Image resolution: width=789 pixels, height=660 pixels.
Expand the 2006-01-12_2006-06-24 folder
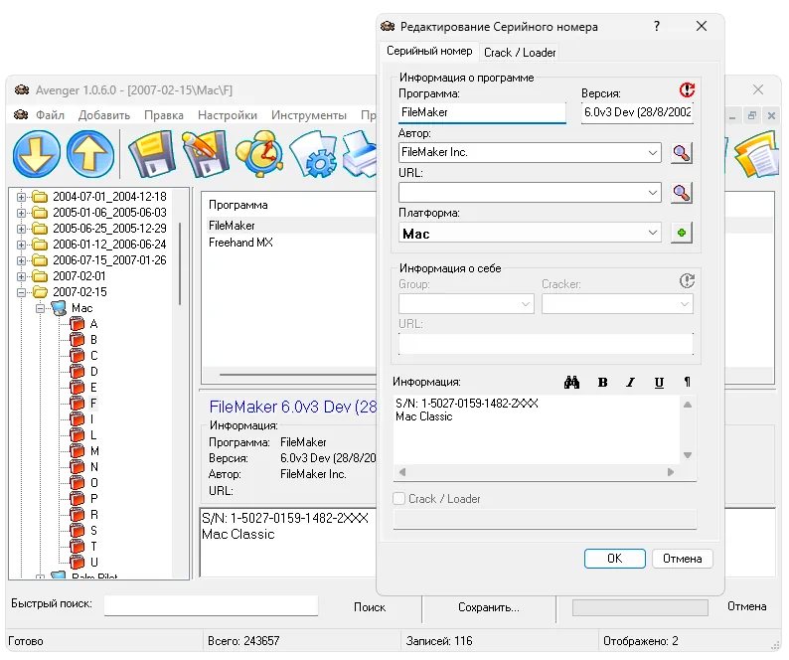(x=21, y=245)
